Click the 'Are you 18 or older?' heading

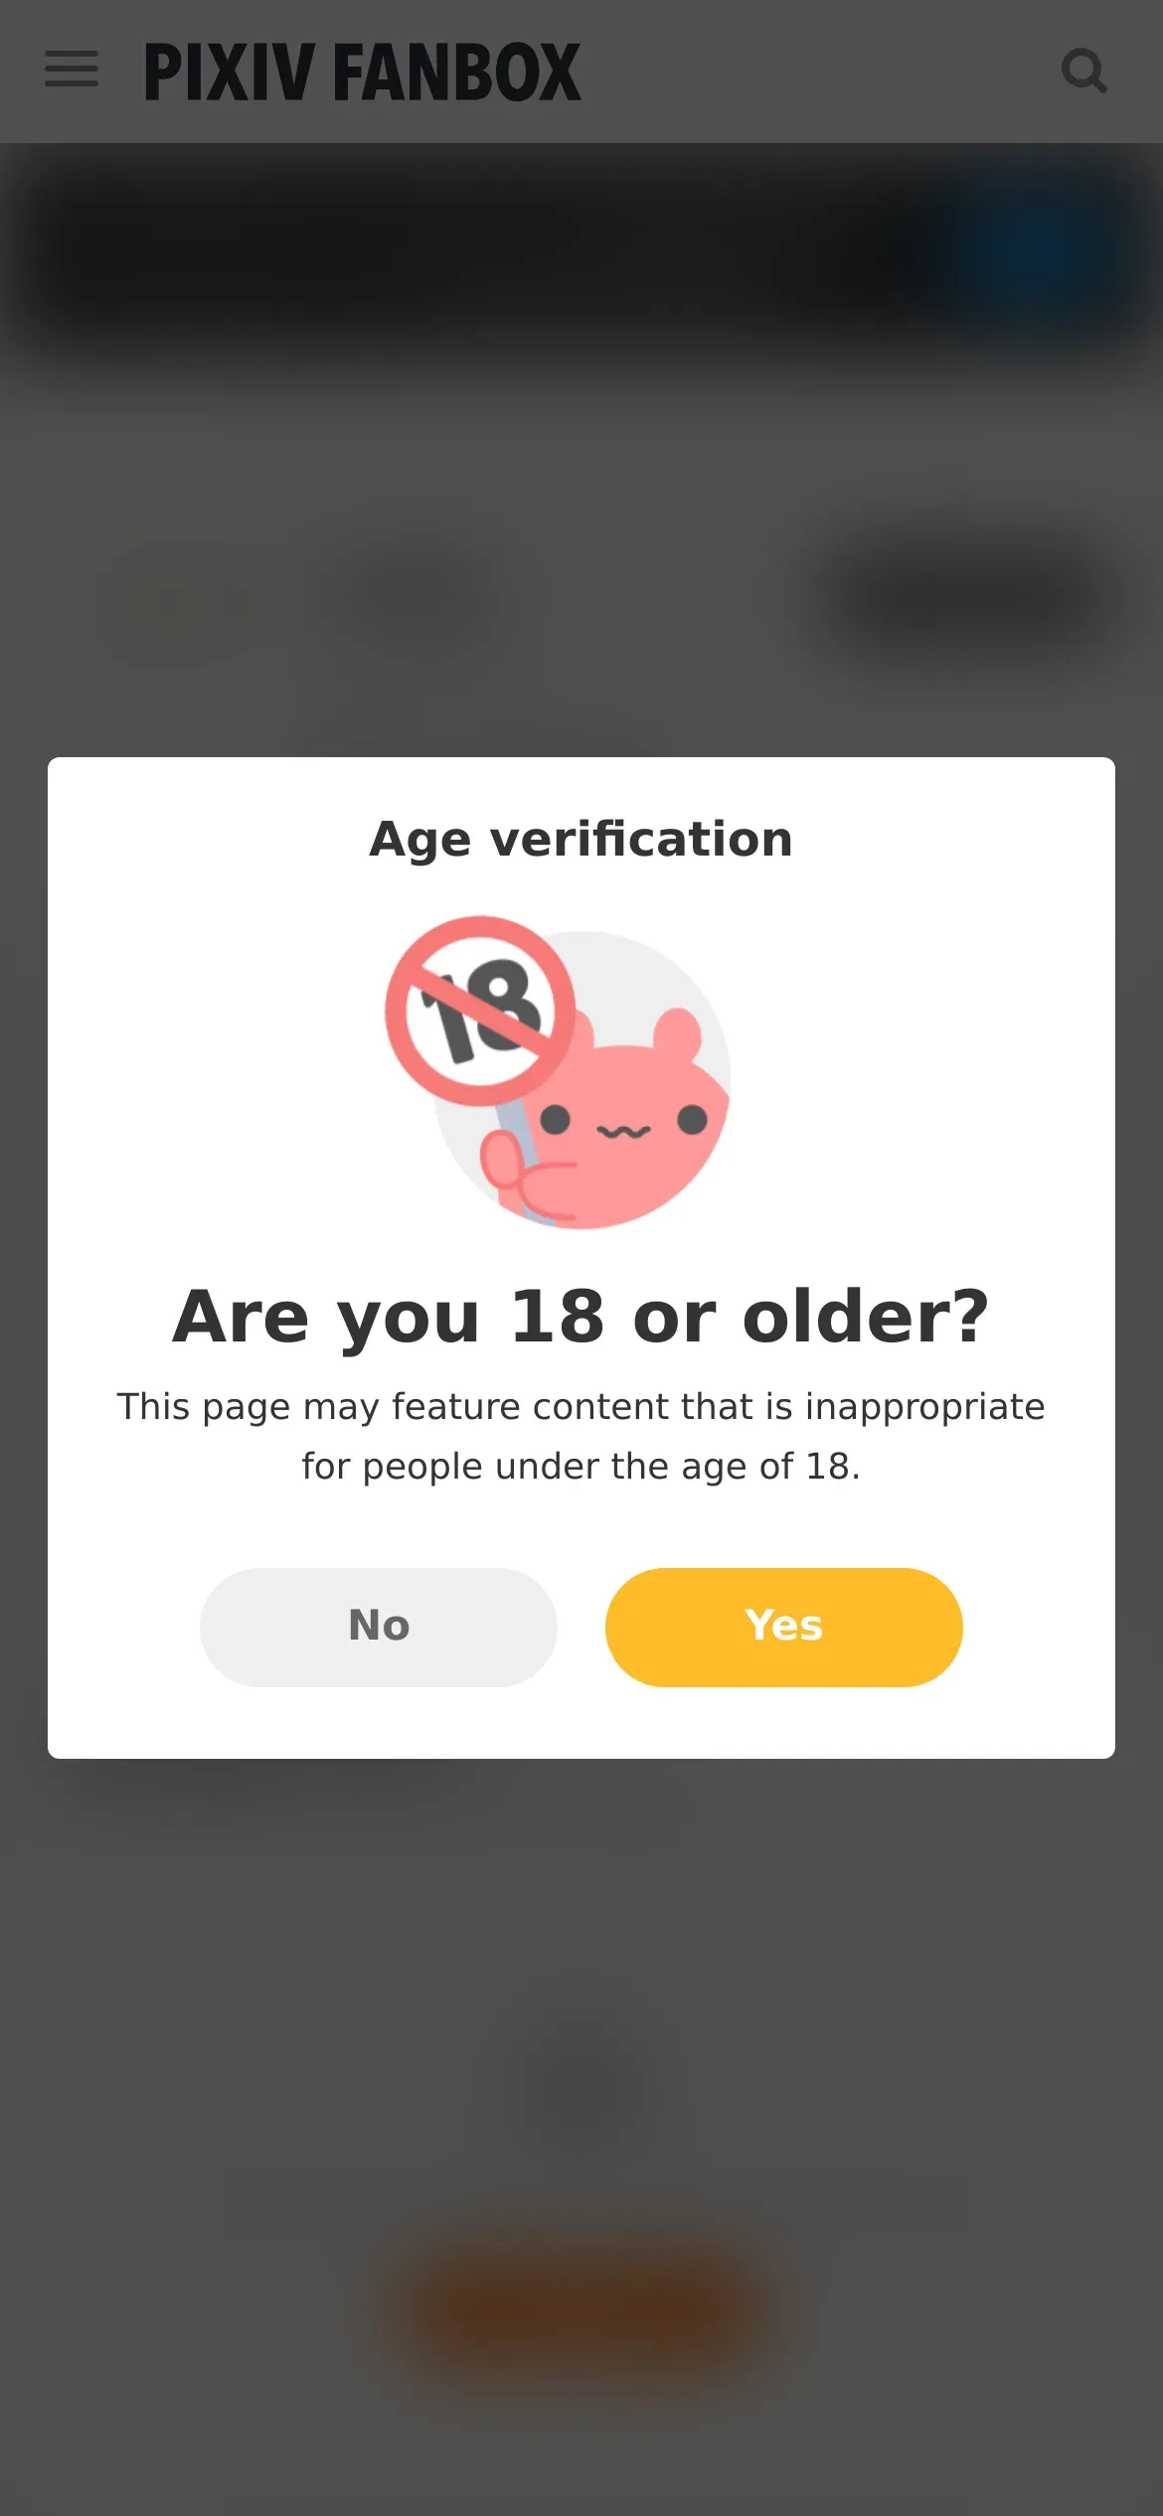tap(581, 1317)
